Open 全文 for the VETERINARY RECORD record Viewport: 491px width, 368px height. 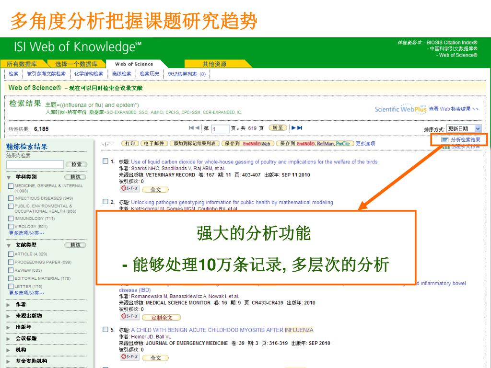pyautogui.click(x=156, y=189)
